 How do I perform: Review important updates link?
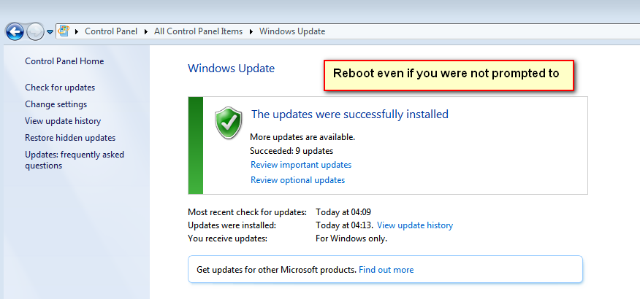[x=301, y=165]
